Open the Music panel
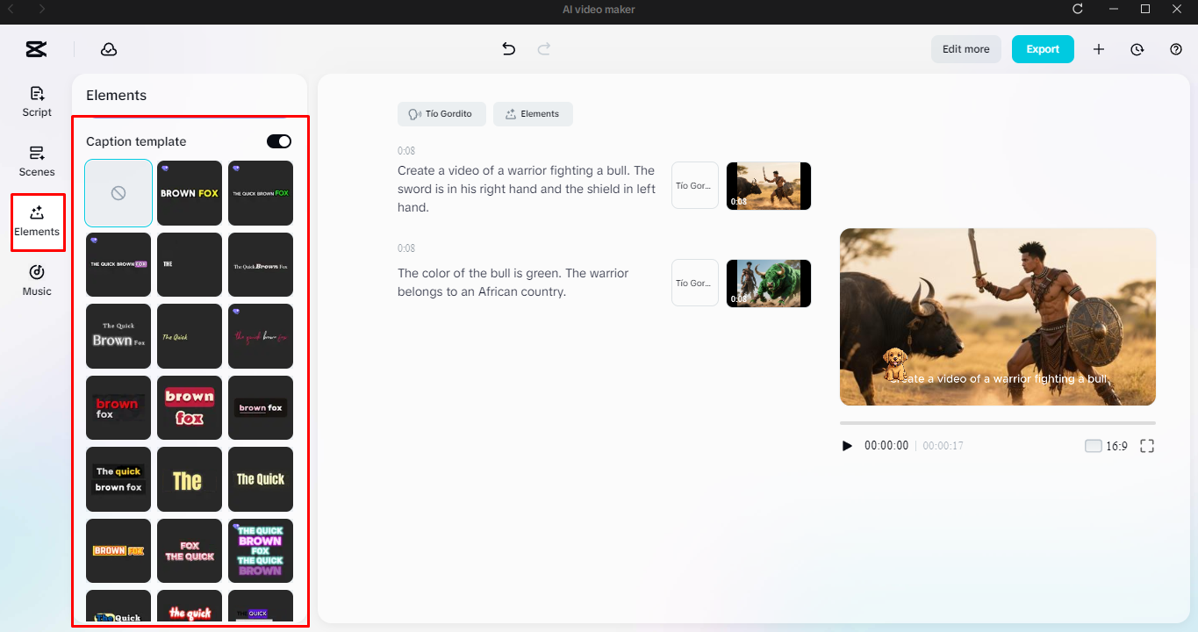The height and width of the screenshot is (632, 1198). pos(36,280)
